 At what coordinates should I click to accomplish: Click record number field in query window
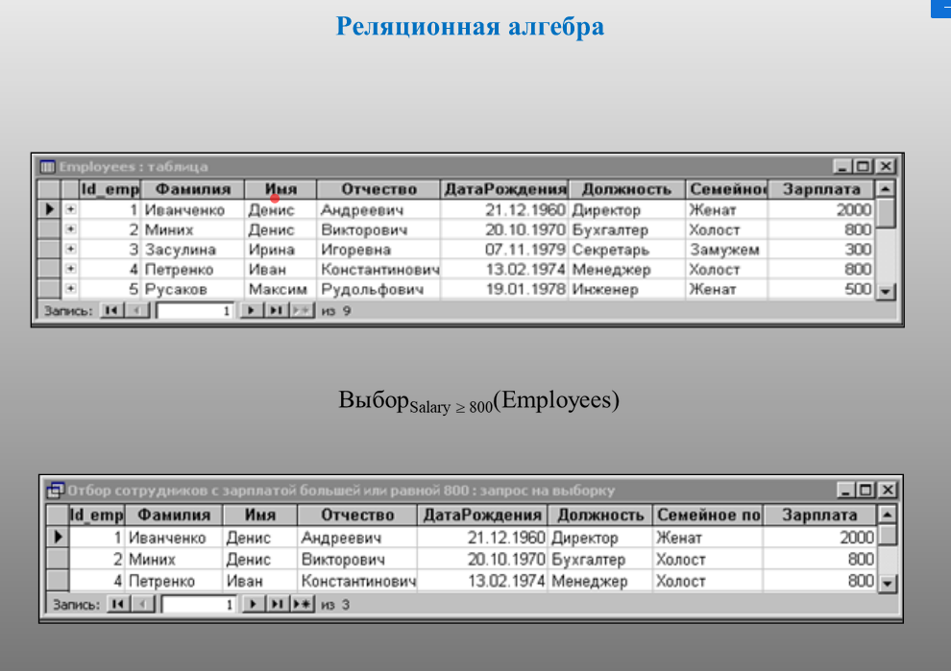[200, 605]
